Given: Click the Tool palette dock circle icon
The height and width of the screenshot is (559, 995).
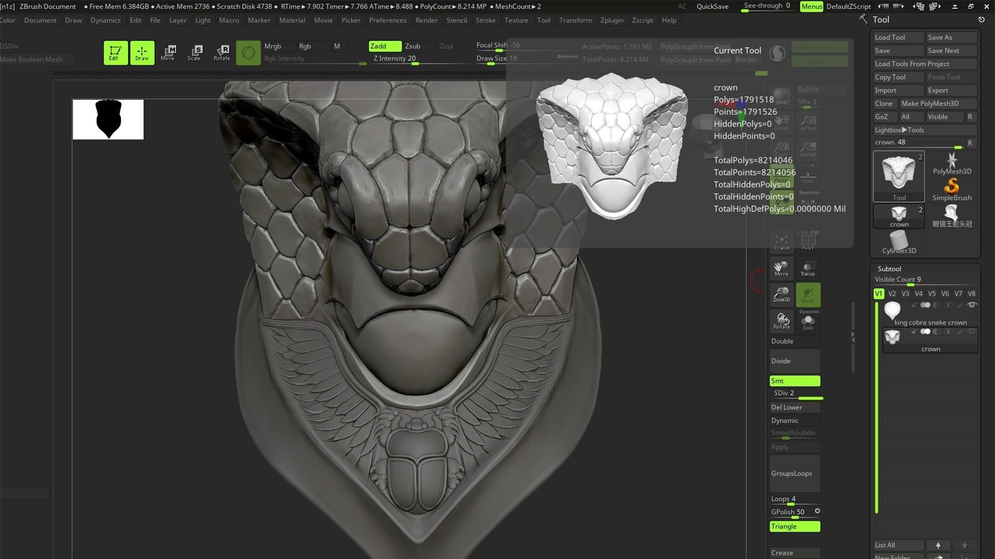Looking at the screenshot, I should (x=981, y=19).
